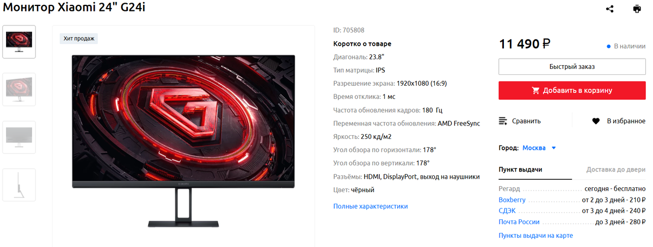Open the Москва city dropdown arrow

[553, 148]
